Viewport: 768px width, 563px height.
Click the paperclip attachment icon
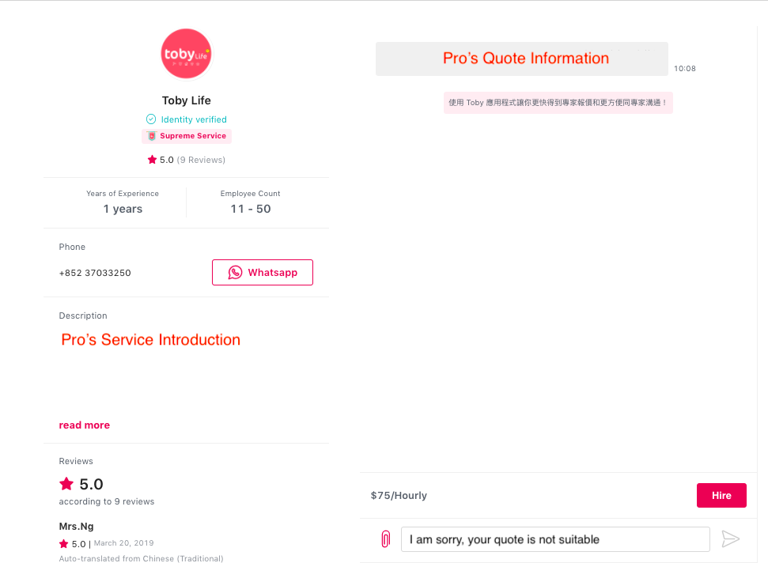(385, 539)
